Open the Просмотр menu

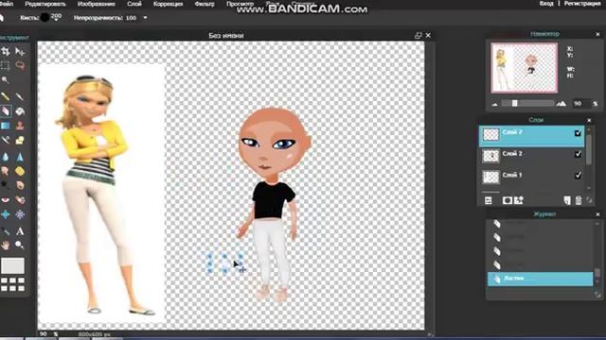point(240,4)
